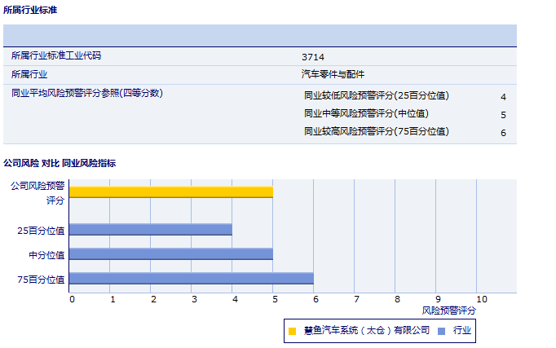Click the 风险预警评分 x-axis title
Image resolution: width=556 pixels, height=348 pixels.
[x=448, y=311]
